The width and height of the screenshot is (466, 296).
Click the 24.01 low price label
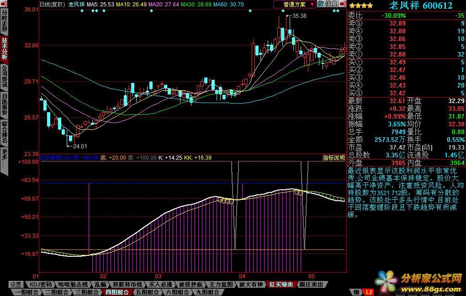click(80, 146)
